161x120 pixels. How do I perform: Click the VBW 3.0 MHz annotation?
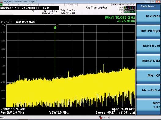pos(59,112)
